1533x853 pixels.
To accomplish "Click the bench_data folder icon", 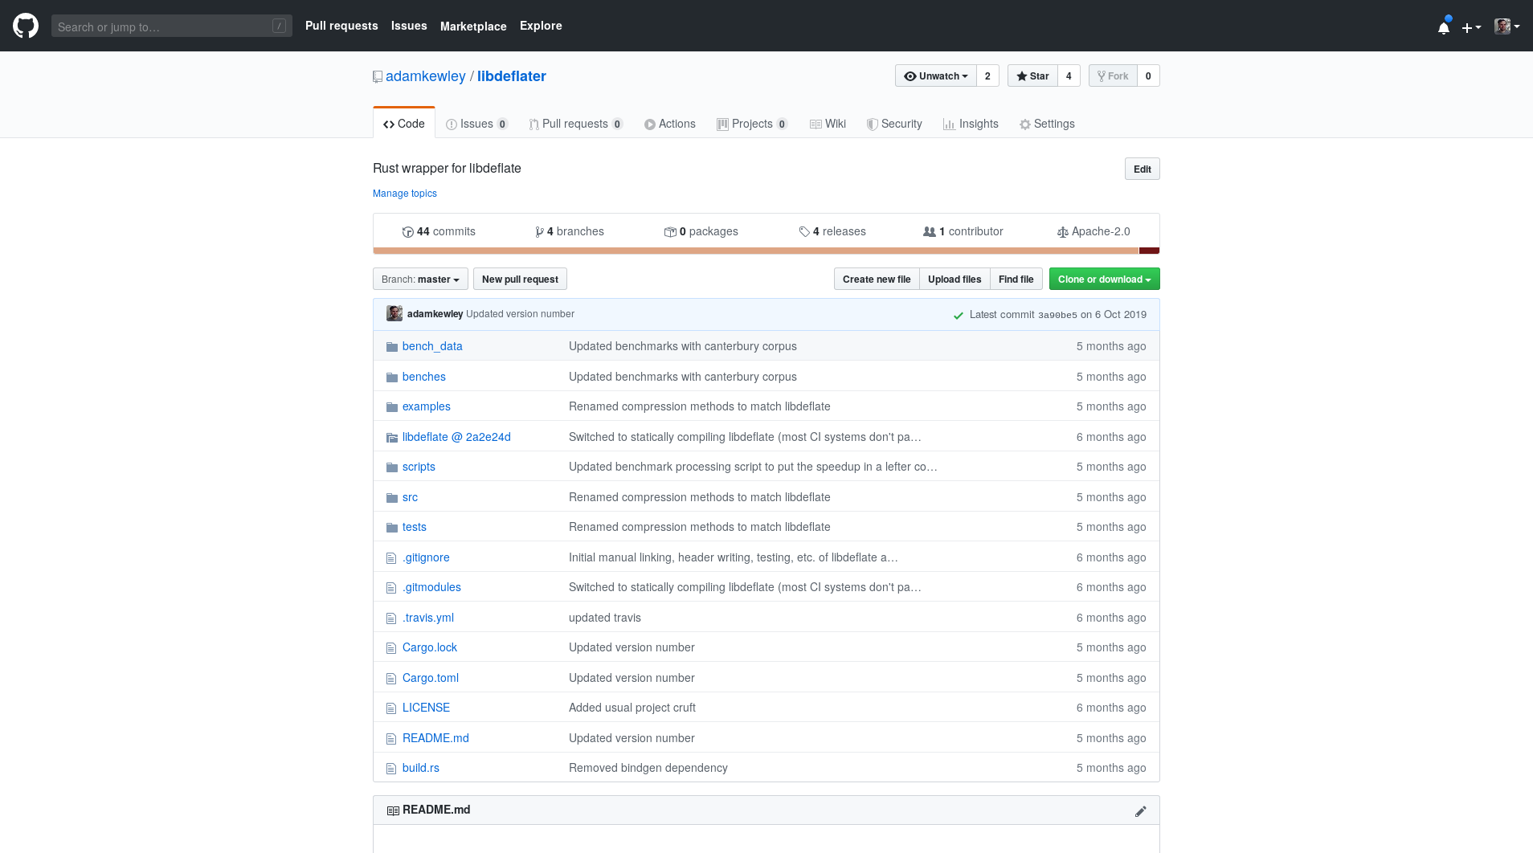I will point(392,347).
